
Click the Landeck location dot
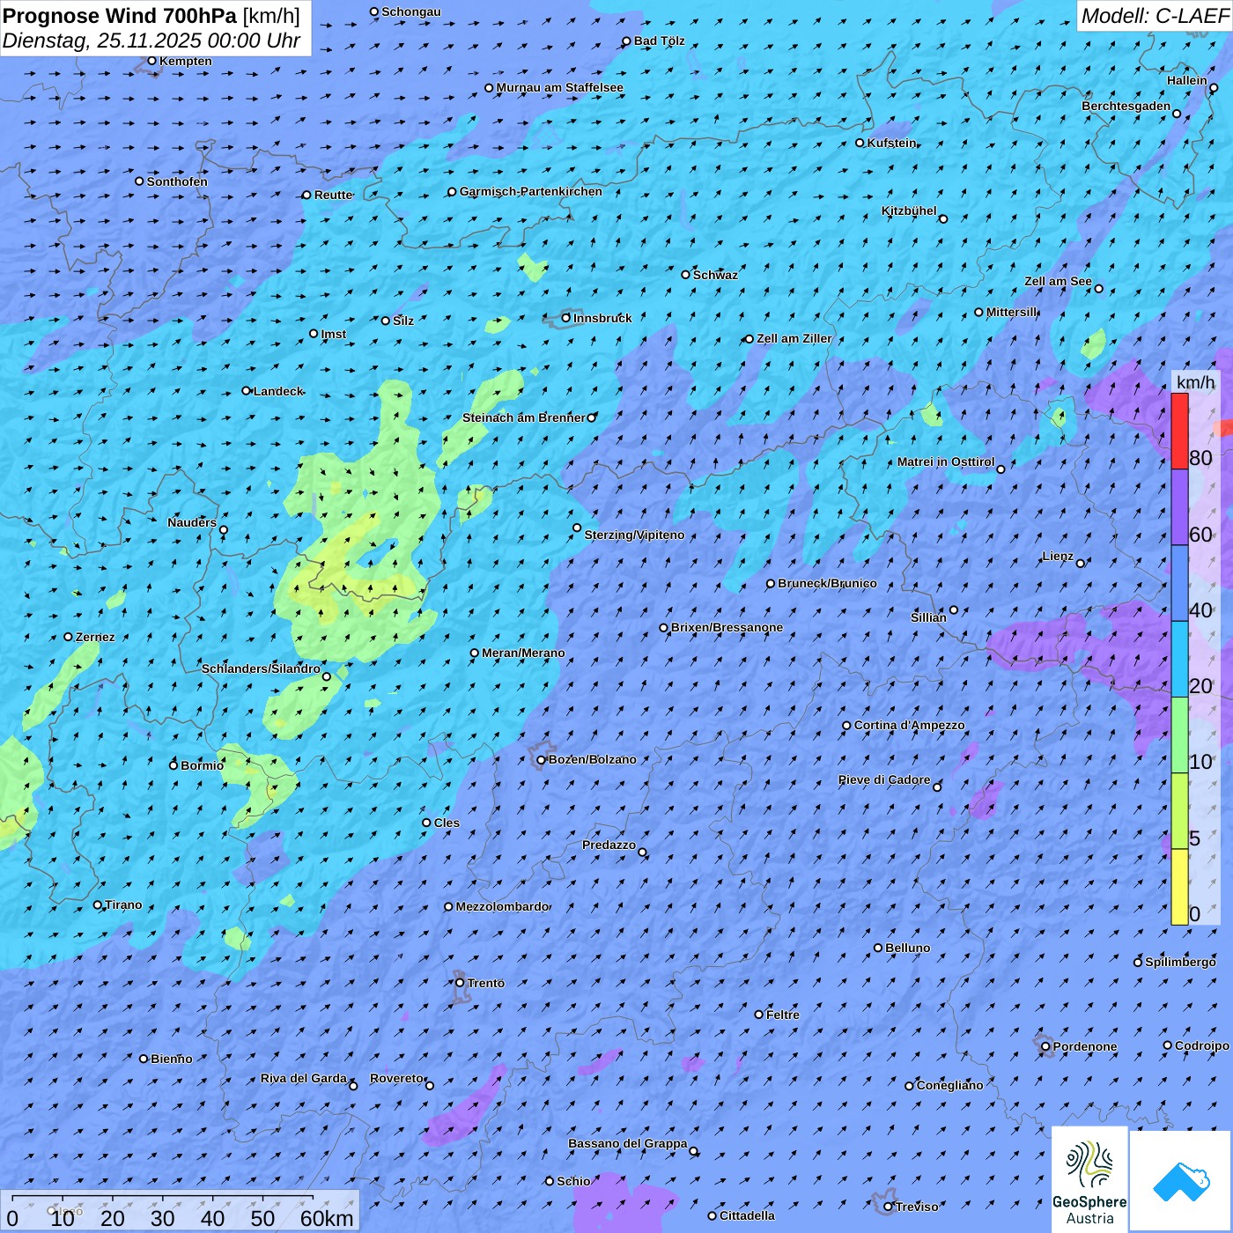[247, 391]
